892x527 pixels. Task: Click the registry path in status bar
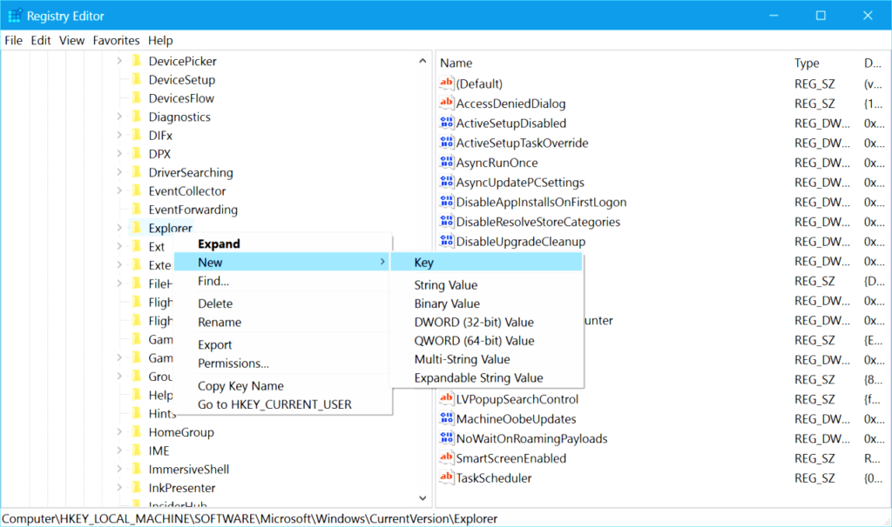pyautogui.click(x=250, y=518)
